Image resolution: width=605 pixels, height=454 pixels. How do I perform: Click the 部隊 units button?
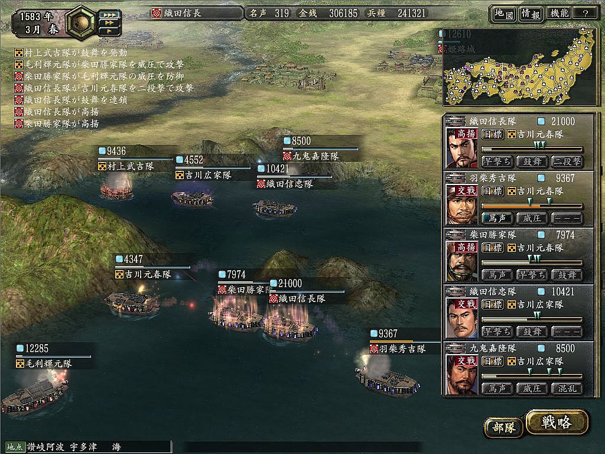point(504,427)
